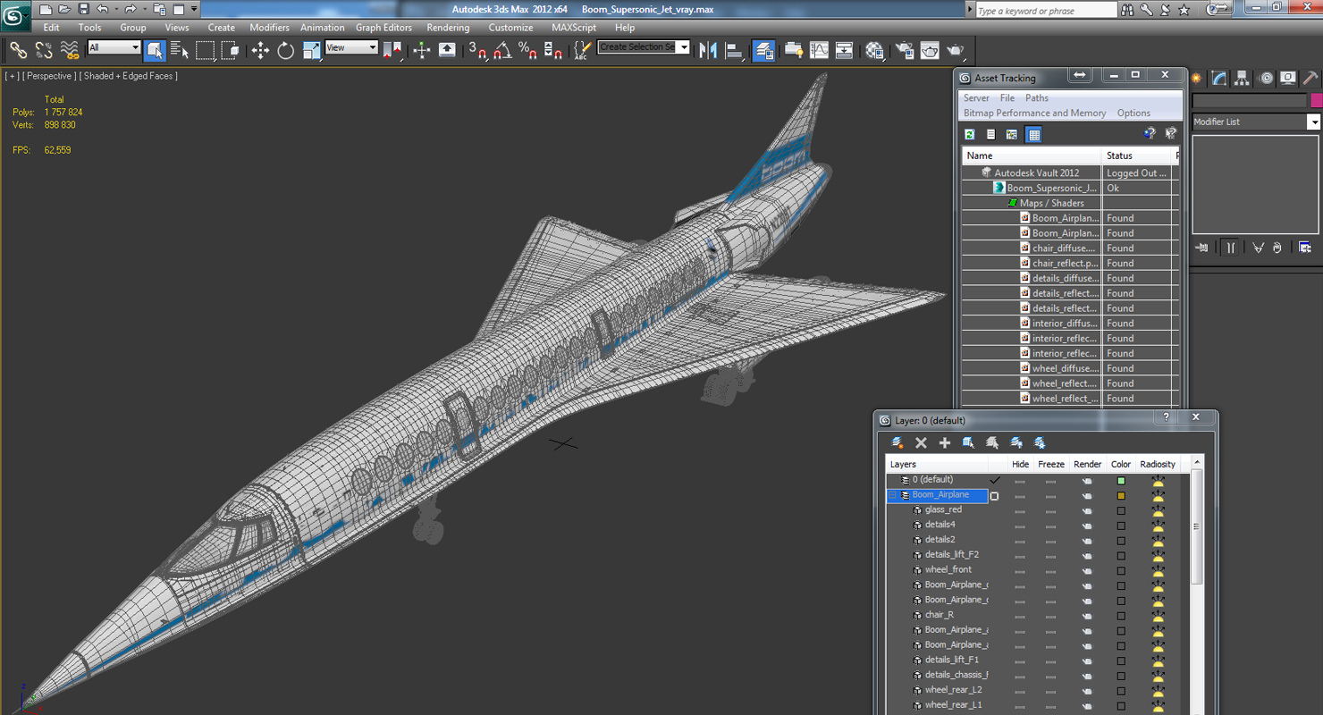Open the Hierarchy command panel tab
Image resolution: width=1323 pixels, height=715 pixels.
point(1243,79)
